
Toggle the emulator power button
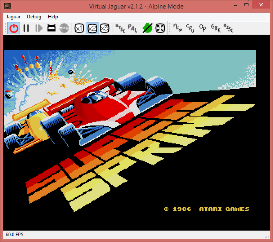(14, 28)
